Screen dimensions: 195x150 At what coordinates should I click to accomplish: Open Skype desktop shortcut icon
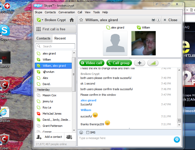click(5, 31)
